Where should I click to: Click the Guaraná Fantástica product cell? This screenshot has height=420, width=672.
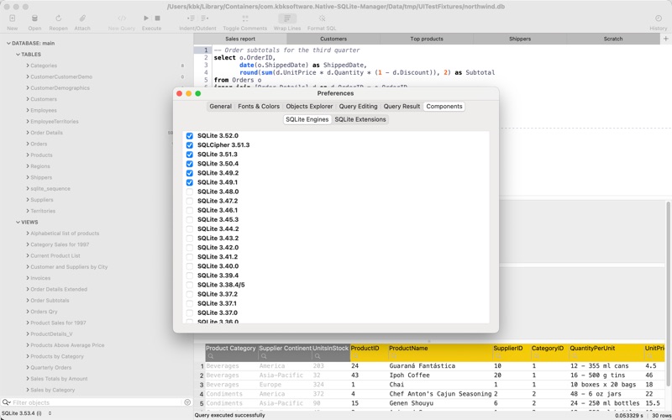[x=440, y=366]
